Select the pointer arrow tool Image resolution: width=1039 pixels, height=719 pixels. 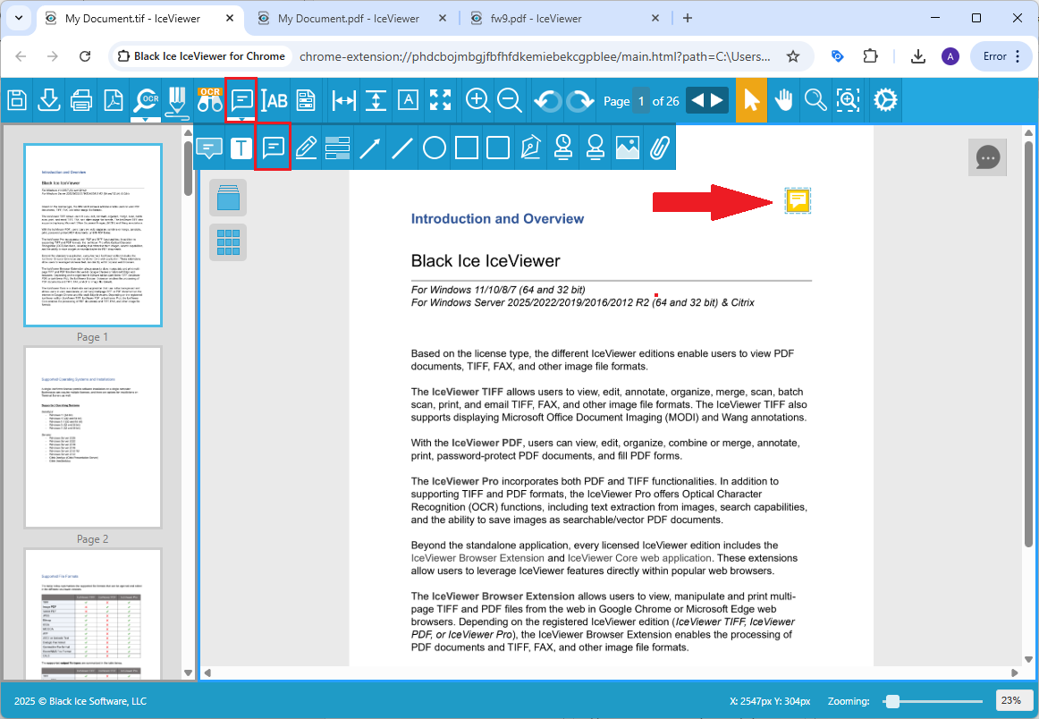tap(751, 101)
